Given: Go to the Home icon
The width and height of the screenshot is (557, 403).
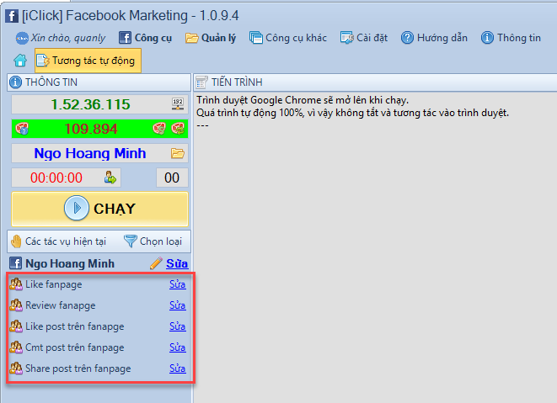Looking at the screenshot, I should (x=20, y=61).
